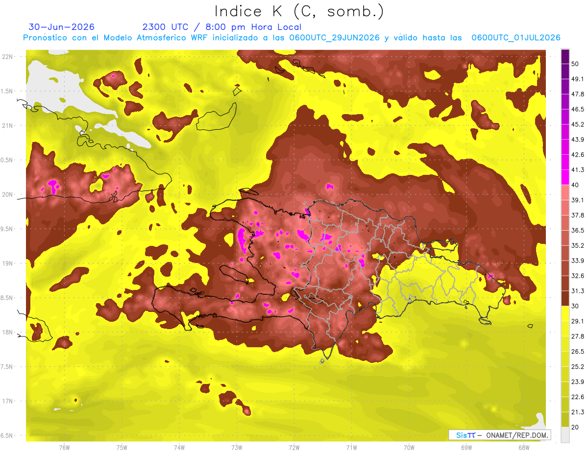588x454 pixels.
Task: Click the legend value 23.9
Action: tap(577, 382)
